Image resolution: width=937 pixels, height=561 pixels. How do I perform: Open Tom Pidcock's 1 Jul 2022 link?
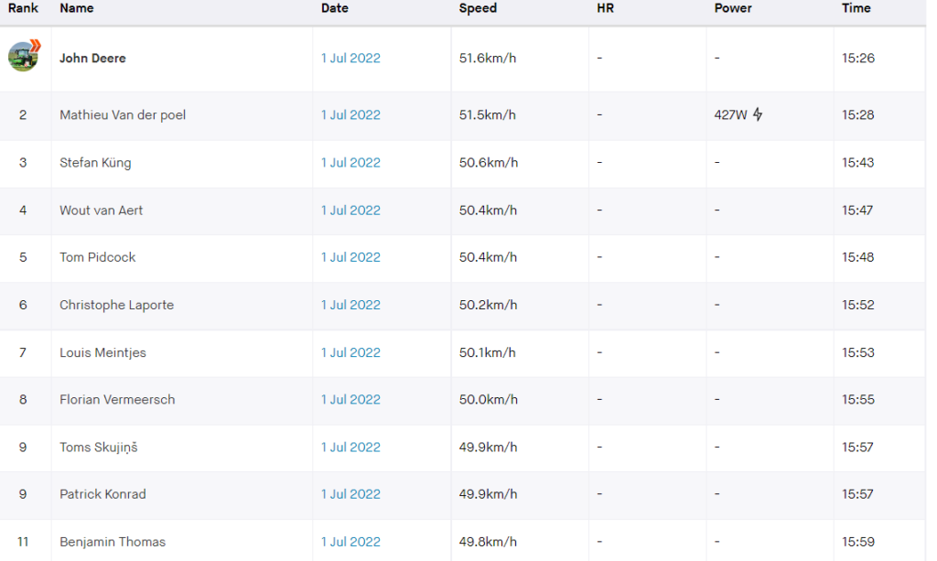click(x=350, y=257)
